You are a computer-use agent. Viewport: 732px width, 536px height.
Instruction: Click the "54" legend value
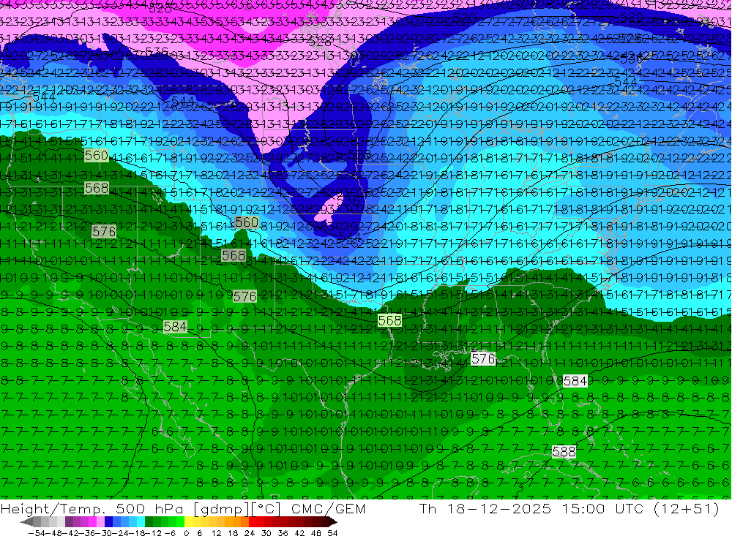(x=332, y=533)
